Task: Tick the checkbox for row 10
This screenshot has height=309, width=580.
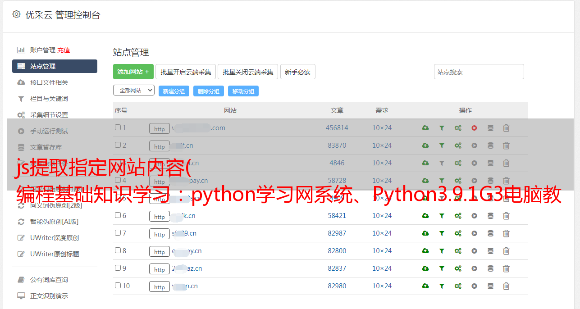Action: (118, 286)
